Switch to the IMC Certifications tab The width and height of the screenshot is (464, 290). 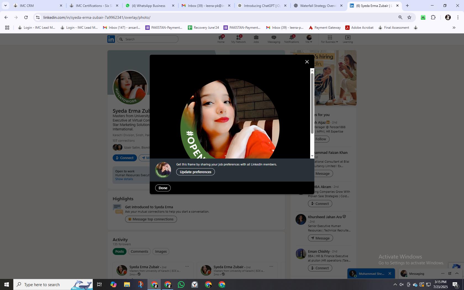point(94,6)
